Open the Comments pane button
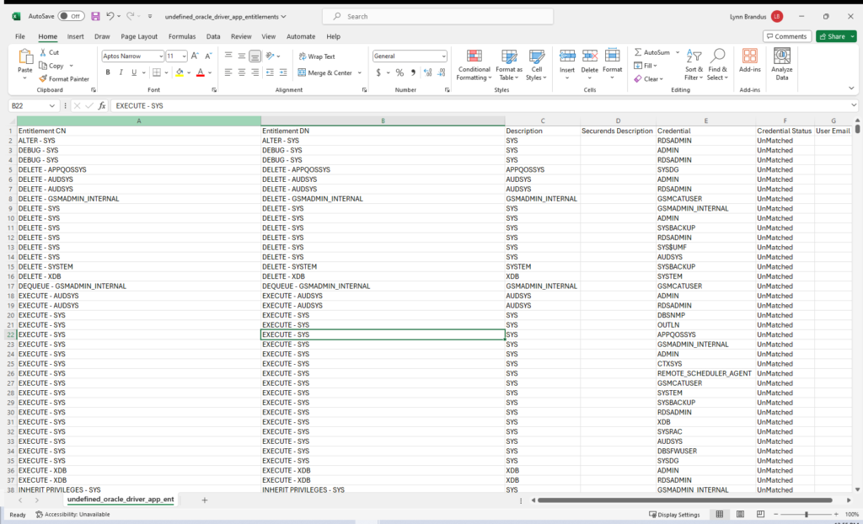863x524 pixels. pos(787,36)
